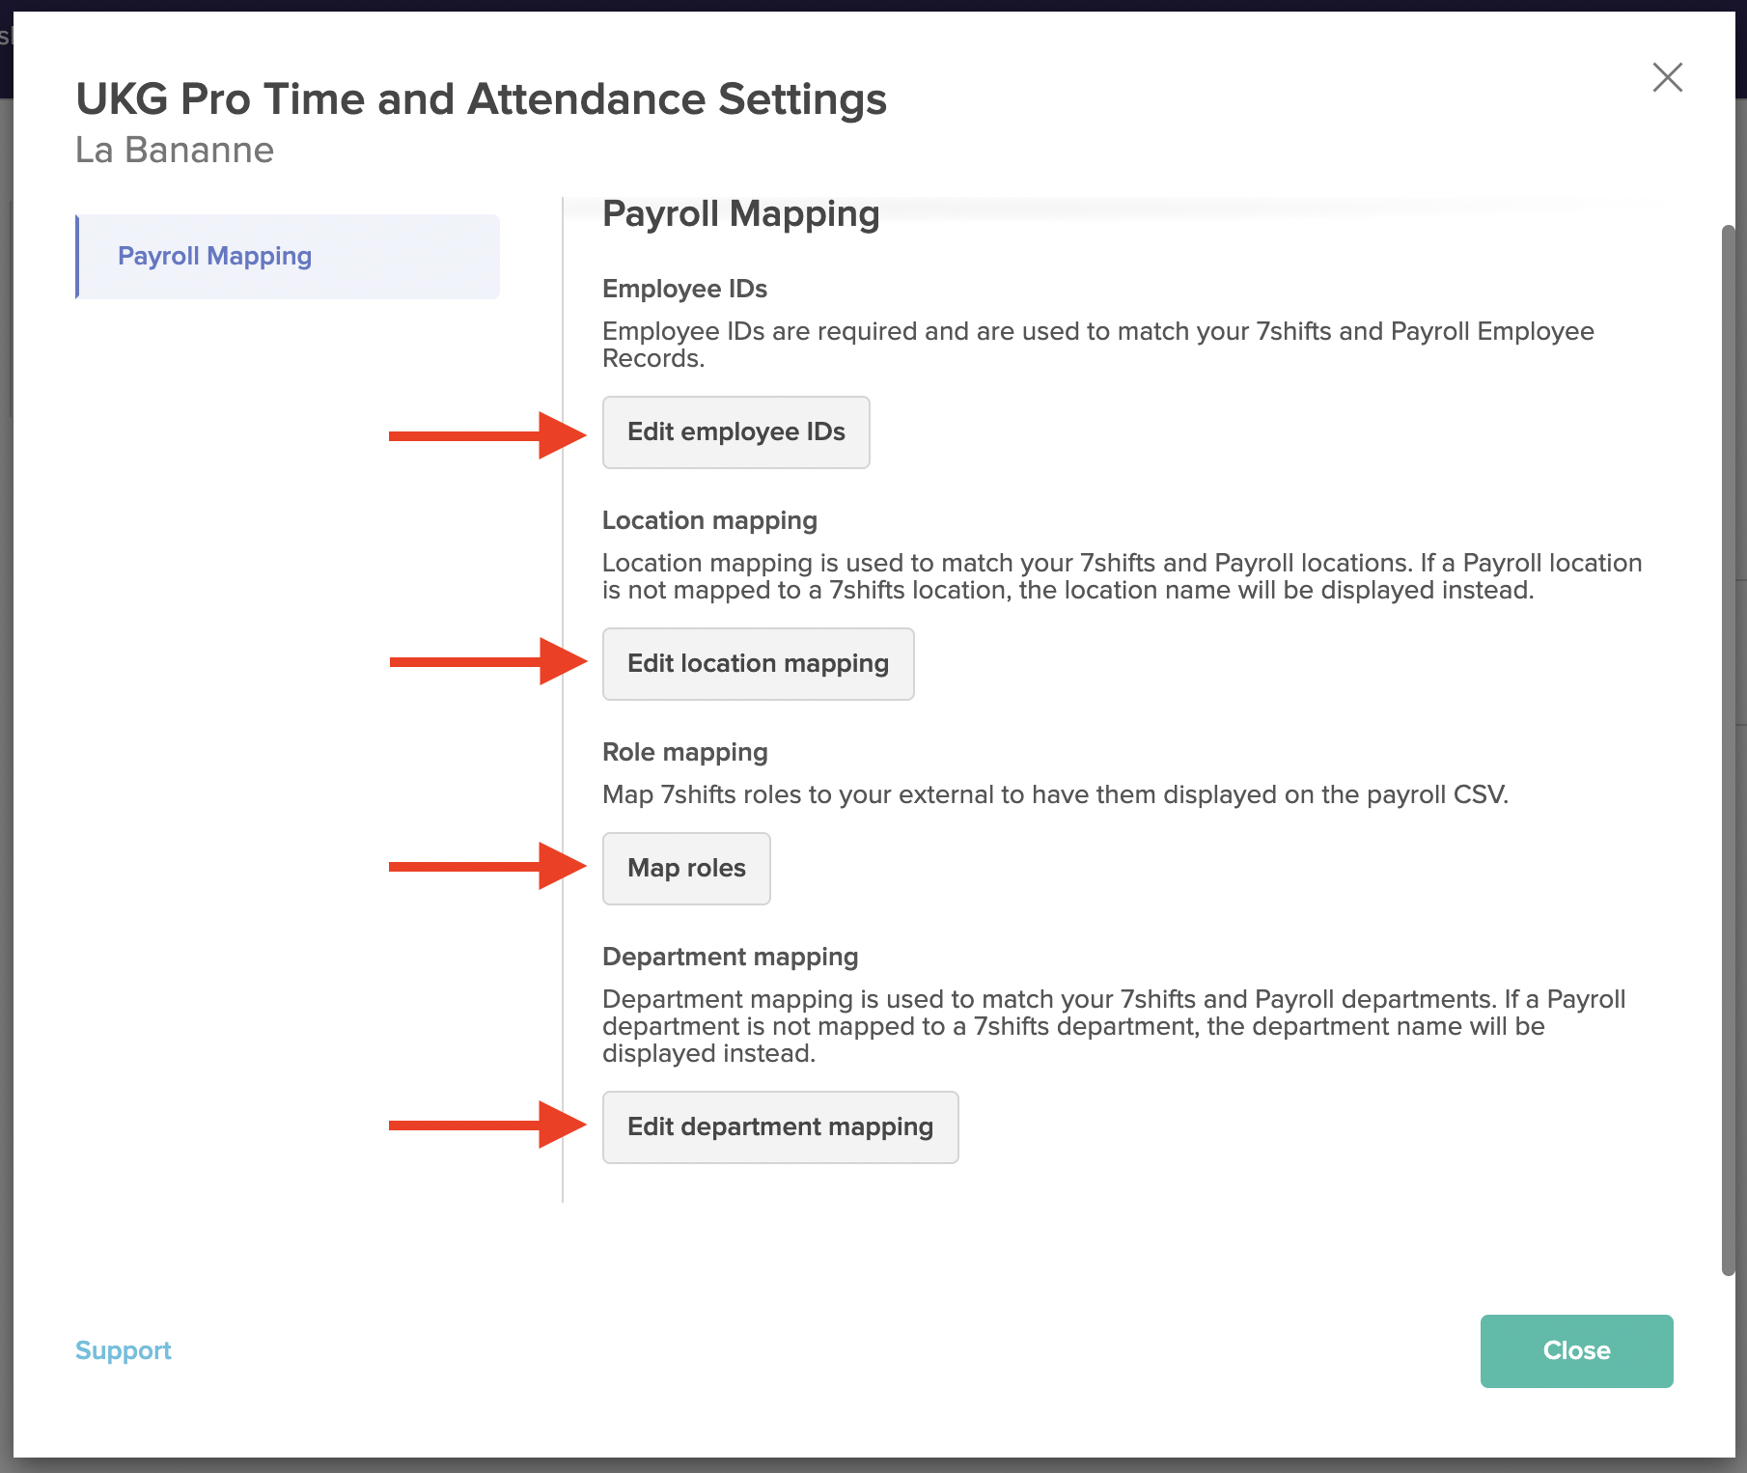This screenshot has height=1473, width=1747.
Task: Click Edit employee IDs
Action: tap(735, 432)
